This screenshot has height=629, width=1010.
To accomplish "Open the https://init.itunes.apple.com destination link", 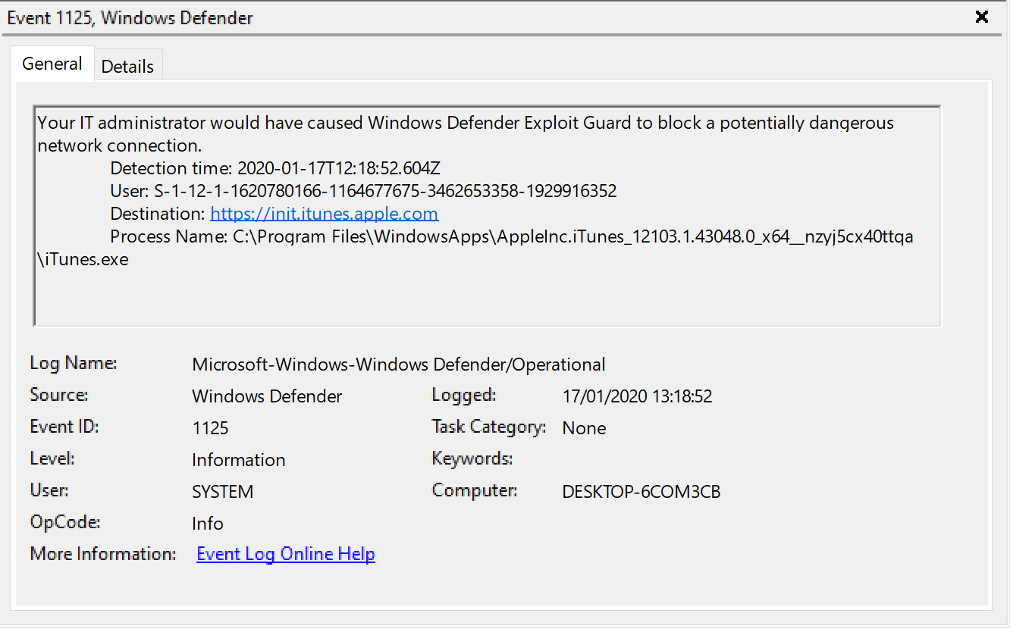I will [x=324, y=213].
